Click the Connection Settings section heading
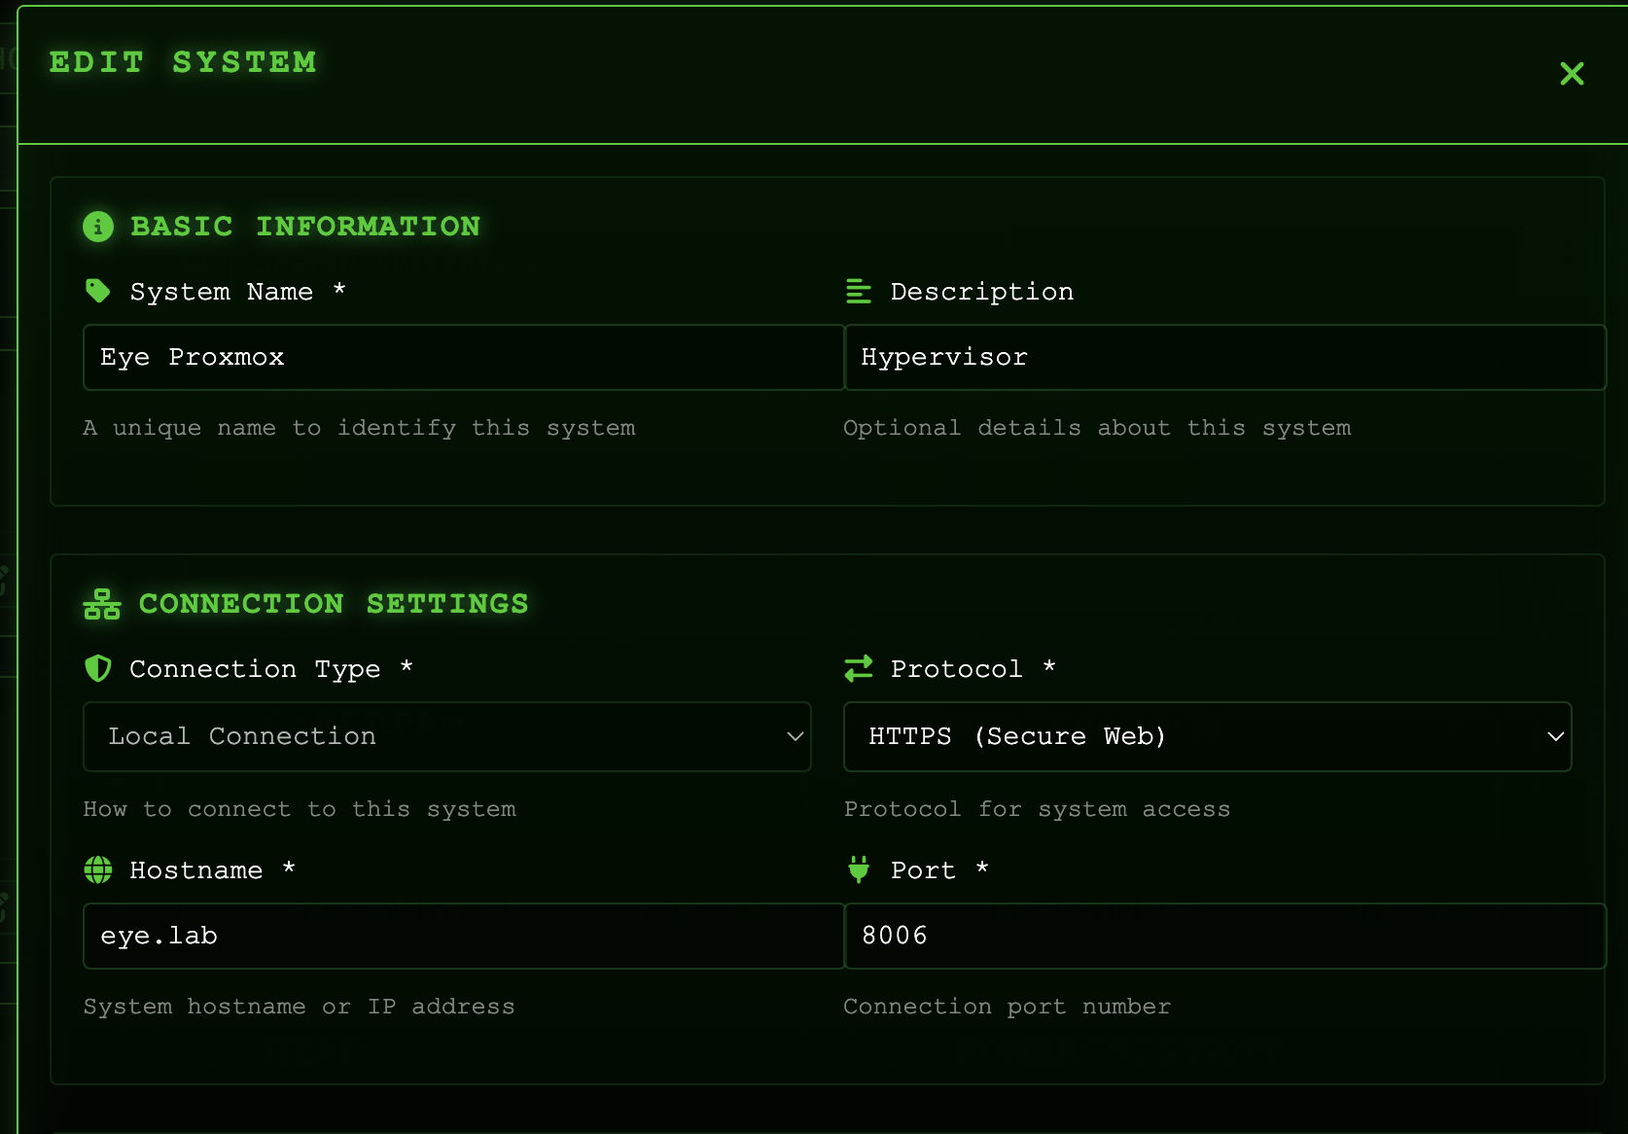This screenshot has height=1134, width=1628. coord(334,604)
